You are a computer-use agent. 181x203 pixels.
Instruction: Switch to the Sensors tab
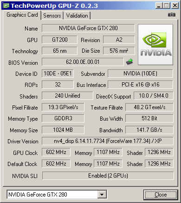pyautogui.click(x=52, y=16)
